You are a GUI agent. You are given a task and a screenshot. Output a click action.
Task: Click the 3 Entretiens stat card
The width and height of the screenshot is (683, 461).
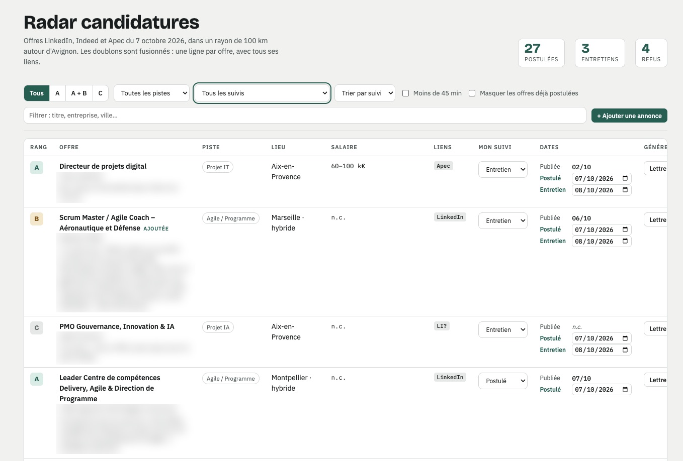tap(600, 53)
